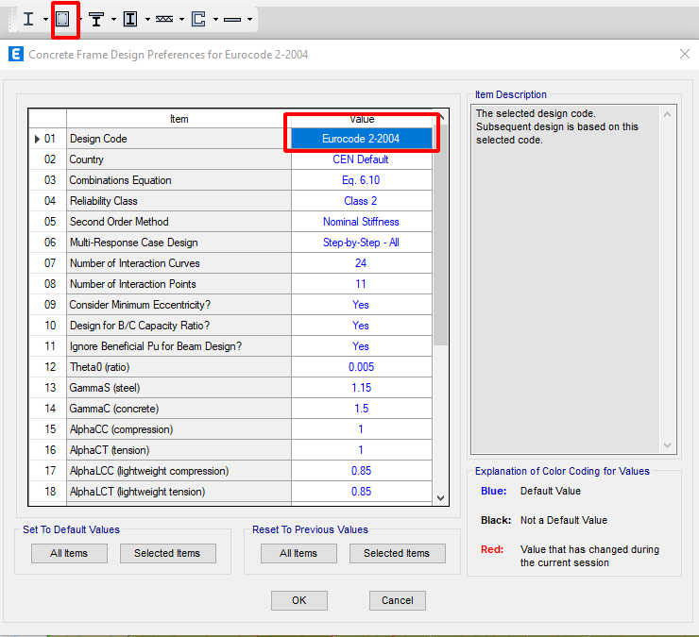Click All Items under Set To Default Values
Viewport: 699px width, 637px height.
click(x=69, y=554)
